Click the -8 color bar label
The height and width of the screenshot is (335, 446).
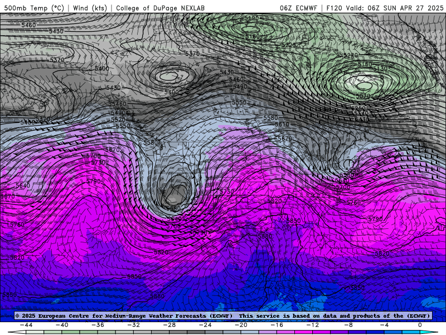pyautogui.click(x=349, y=325)
